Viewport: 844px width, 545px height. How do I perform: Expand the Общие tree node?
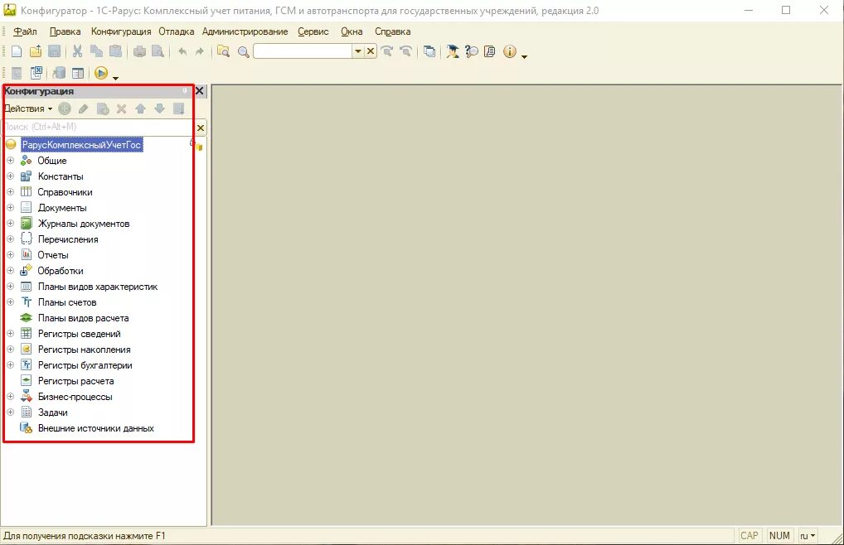coord(10,160)
